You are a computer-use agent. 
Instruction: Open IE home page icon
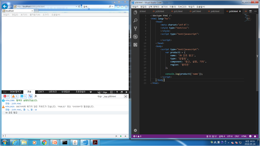pyautogui.click(x=118, y=7)
